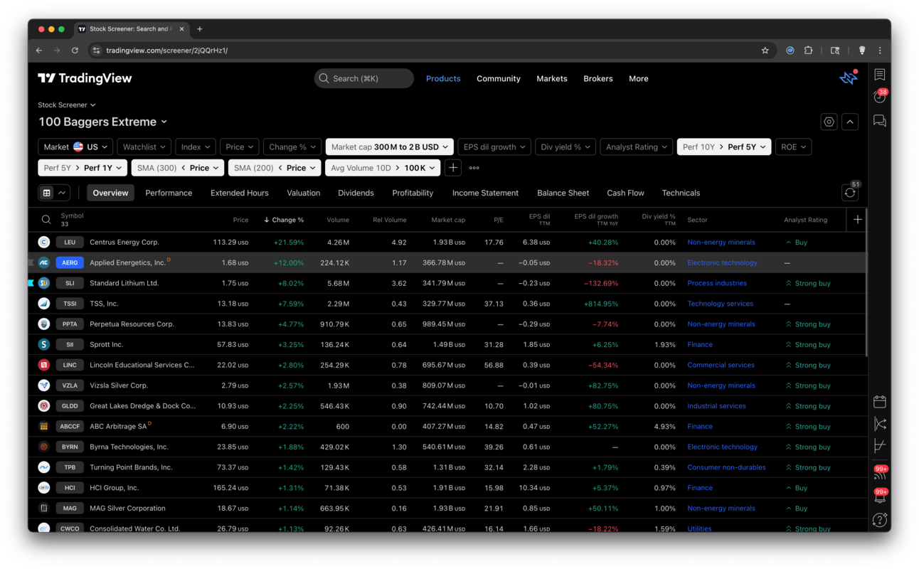Open the TradingView logo home link
This screenshot has width=919, height=569.
click(85, 78)
